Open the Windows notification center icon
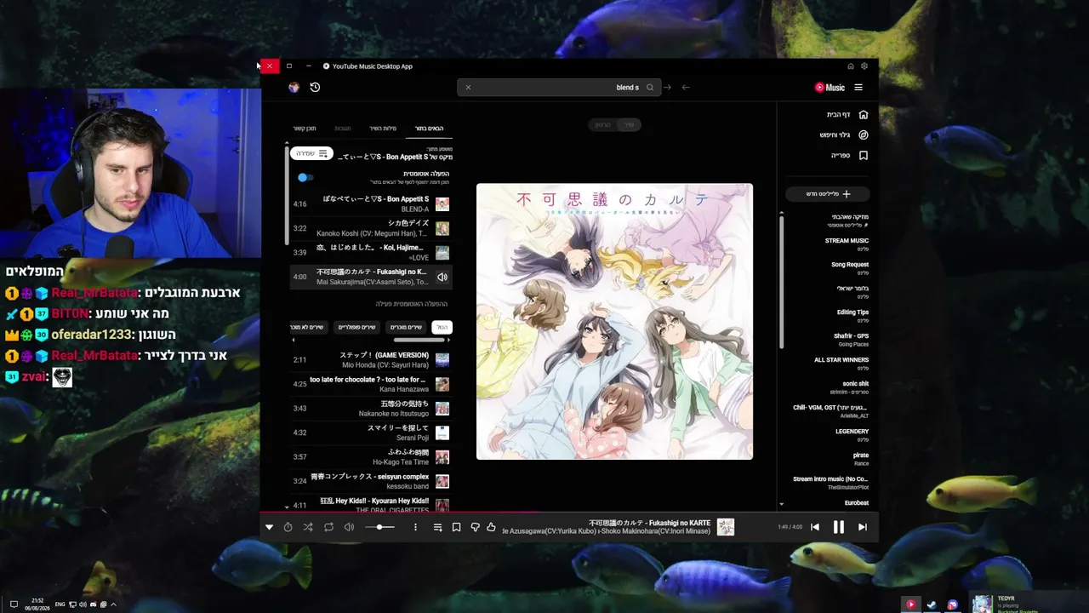 tap(14, 604)
